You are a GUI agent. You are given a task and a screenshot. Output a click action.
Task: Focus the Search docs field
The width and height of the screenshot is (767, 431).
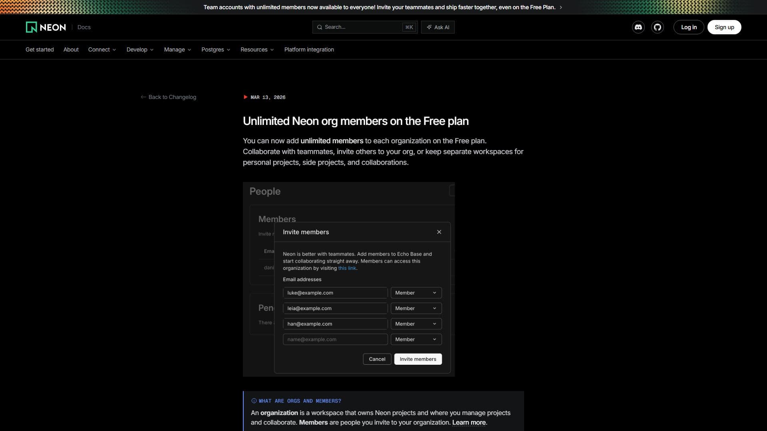click(365, 27)
